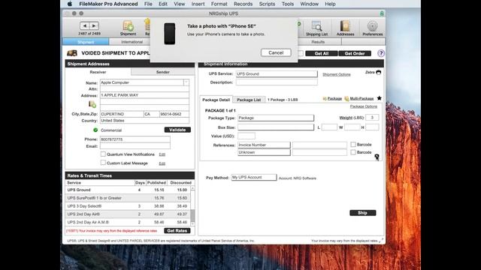Click the purple help question mark icon
Viewport: 481px width, 270px height.
(x=381, y=53)
